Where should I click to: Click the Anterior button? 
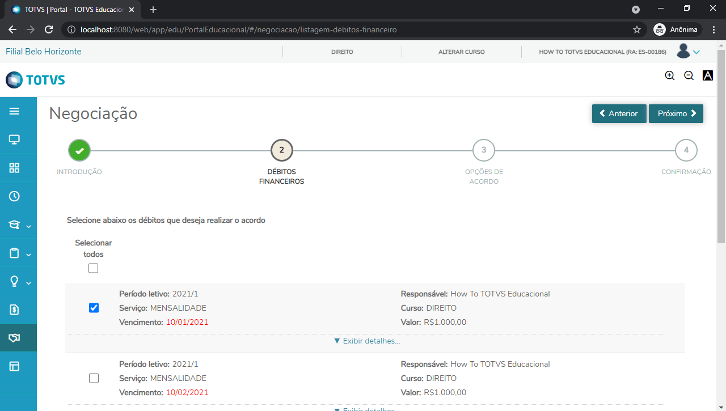point(619,113)
